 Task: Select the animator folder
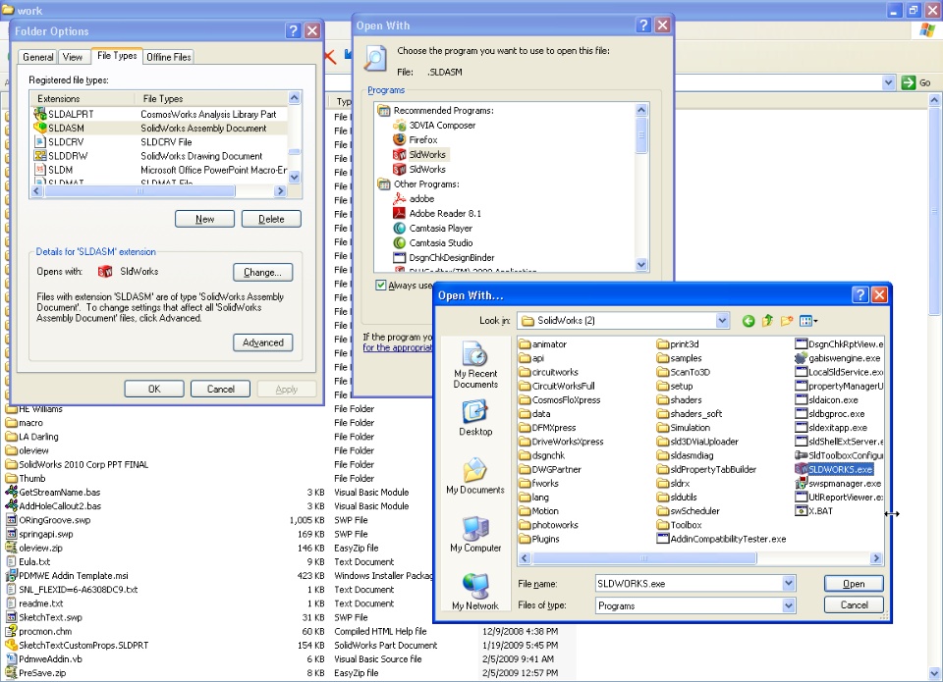(x=542, y=344)
